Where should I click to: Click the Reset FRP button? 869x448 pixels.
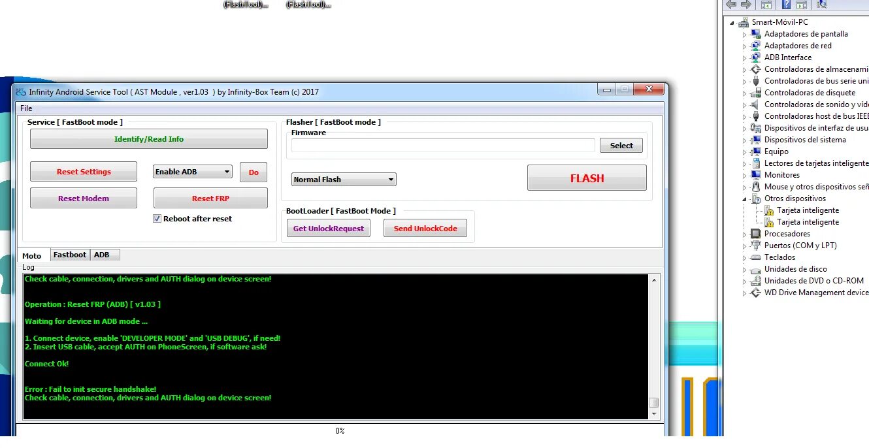[x=210, y=199]
